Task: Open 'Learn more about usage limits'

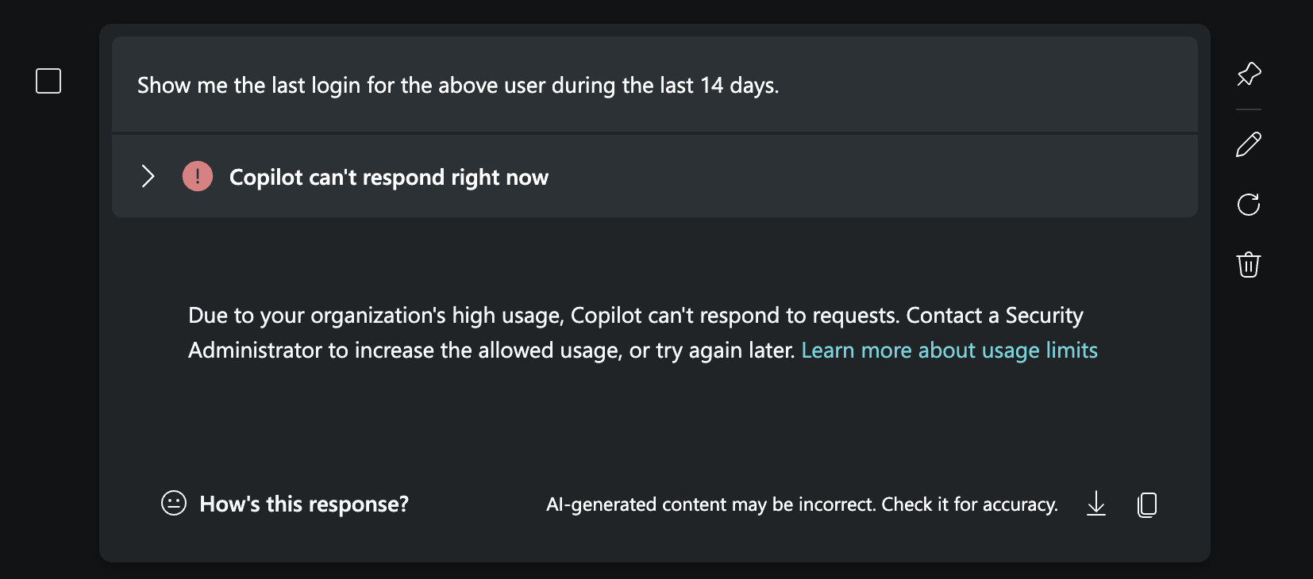Action: (949, 350)
